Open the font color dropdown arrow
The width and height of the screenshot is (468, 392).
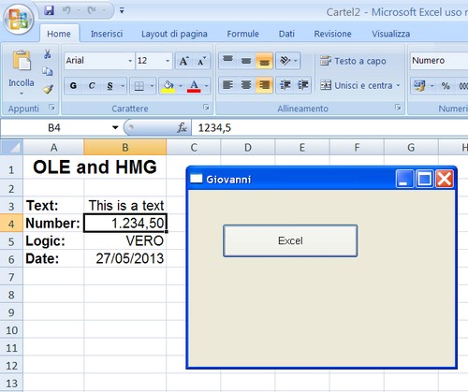[206, 85]
